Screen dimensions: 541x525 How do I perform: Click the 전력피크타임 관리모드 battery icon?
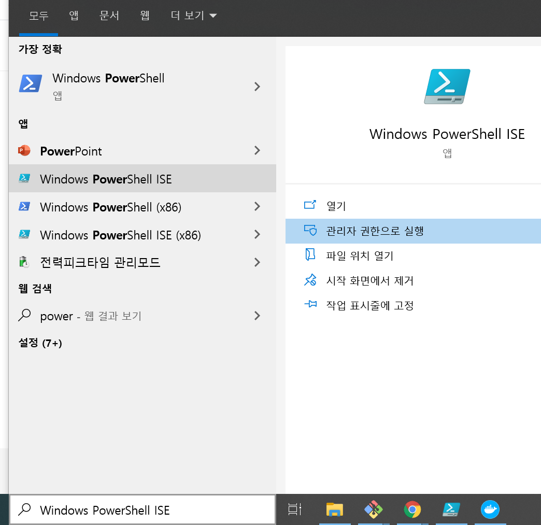pos(24,262)
